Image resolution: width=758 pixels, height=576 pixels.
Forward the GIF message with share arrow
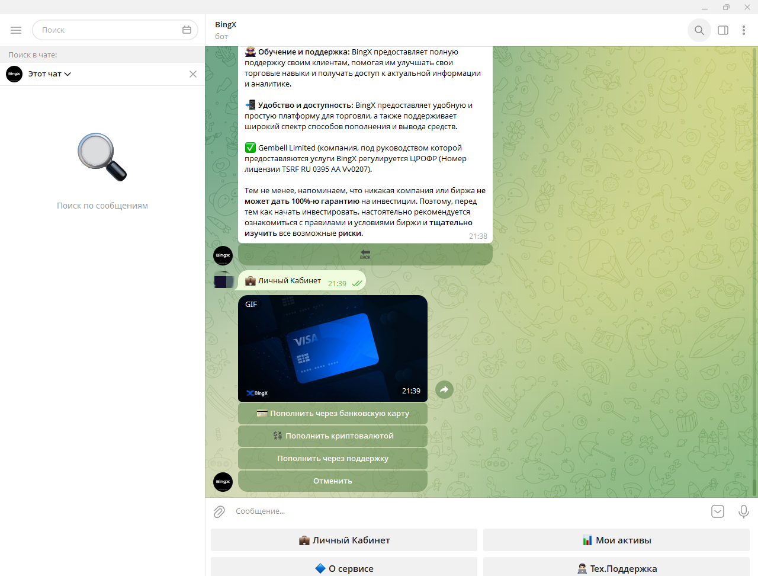point(444,389)
